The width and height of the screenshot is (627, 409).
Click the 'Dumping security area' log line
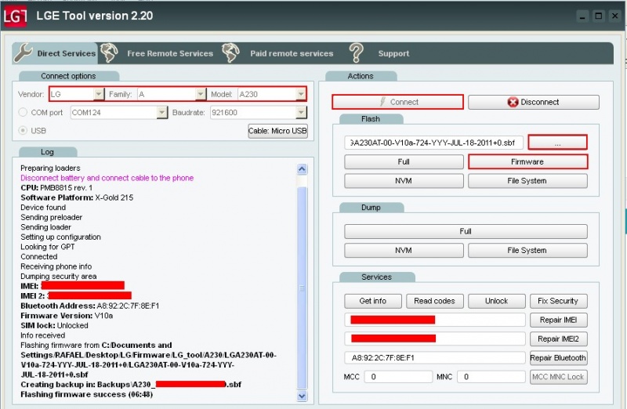59,277
